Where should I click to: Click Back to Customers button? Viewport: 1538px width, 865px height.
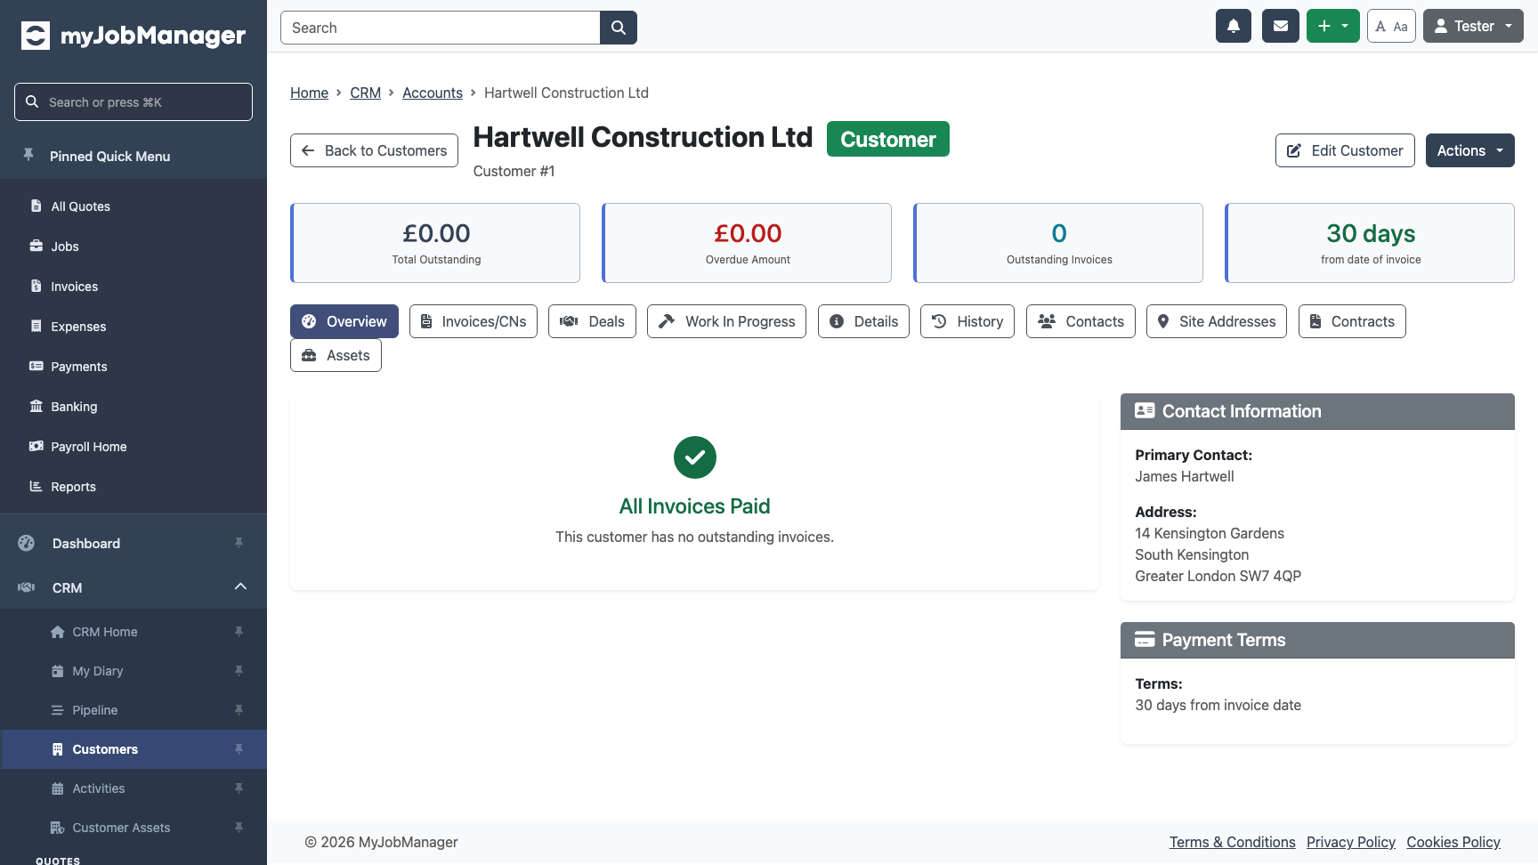(x=374, y=150)
